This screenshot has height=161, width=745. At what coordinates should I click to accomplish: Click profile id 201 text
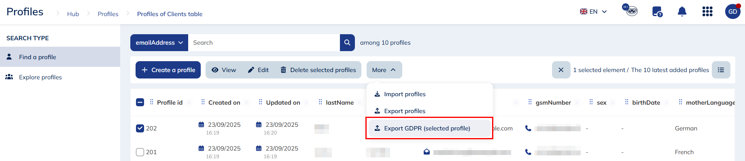[x=151, y=152]
